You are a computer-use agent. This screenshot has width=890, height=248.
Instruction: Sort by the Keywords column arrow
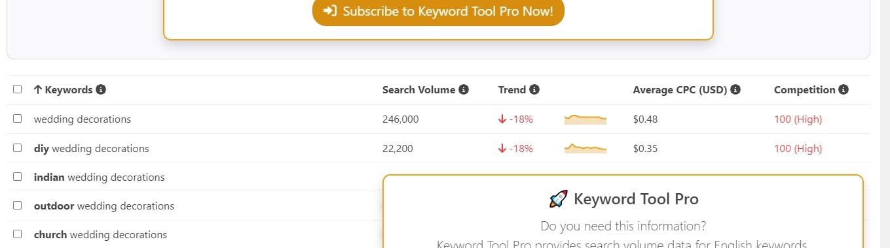[37, 90]
